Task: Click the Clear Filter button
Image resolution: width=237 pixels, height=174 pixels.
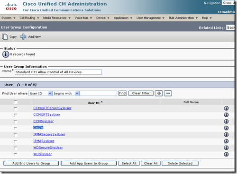Action: [141, 93]
